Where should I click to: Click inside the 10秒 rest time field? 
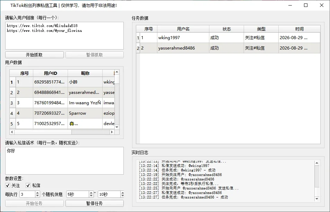[x=109, y=194]
